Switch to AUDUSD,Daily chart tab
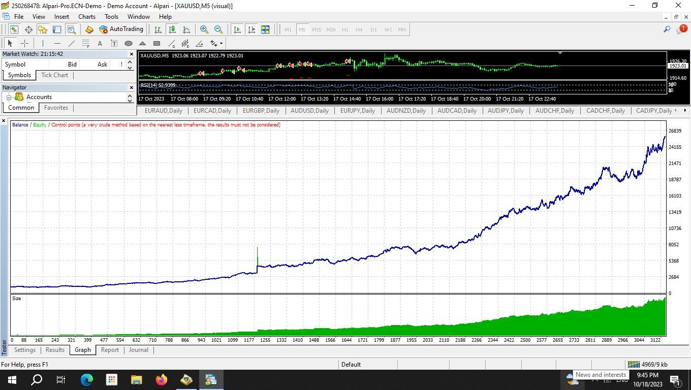 coord(309,111)
